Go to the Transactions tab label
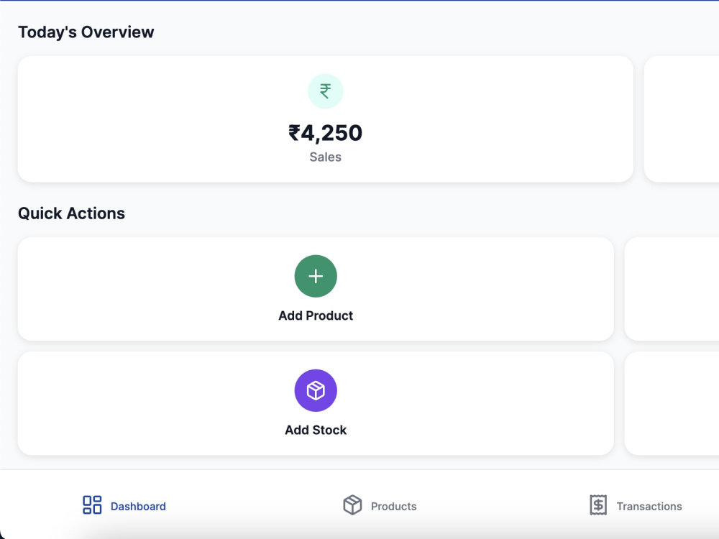Screen dimensions: 719x539 [x=649, y=507]
